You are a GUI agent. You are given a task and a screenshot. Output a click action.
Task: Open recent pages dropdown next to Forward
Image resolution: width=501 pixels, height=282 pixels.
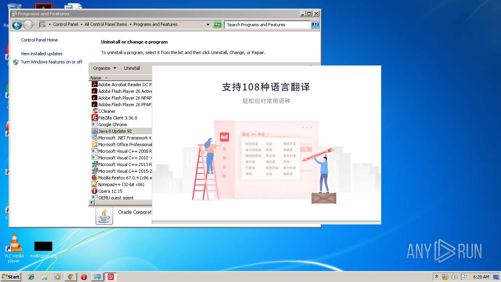point(35,25)
